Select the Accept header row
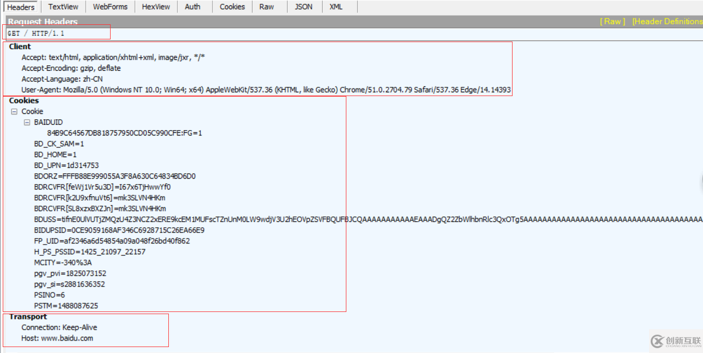Viewport: 703px width, 353px height. click(113, 57)
